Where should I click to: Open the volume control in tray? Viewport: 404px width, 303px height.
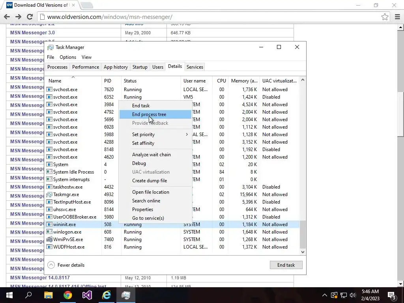pos(353,295)
